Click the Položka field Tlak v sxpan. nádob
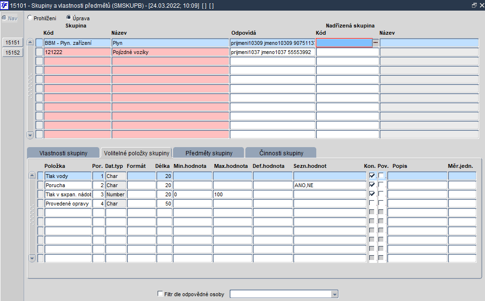This screenshot has height=301, width=485. tap(68, 194)
